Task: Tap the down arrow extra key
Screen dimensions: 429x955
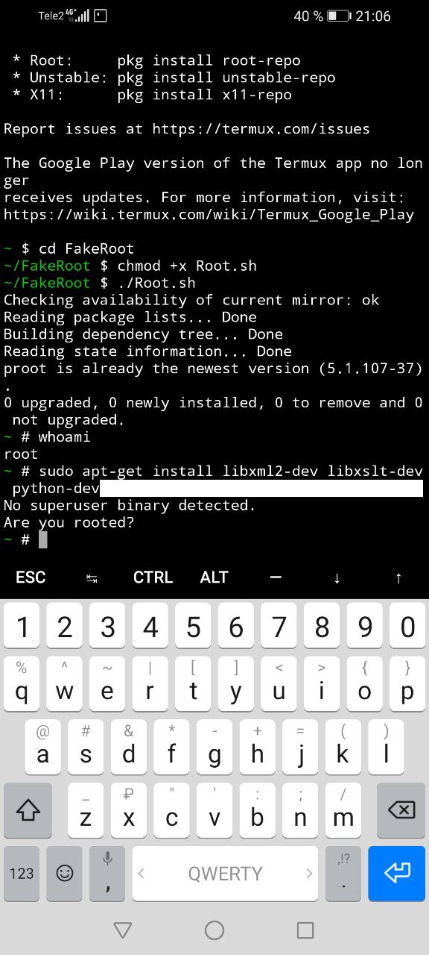Action: click(x=337, y=577)
